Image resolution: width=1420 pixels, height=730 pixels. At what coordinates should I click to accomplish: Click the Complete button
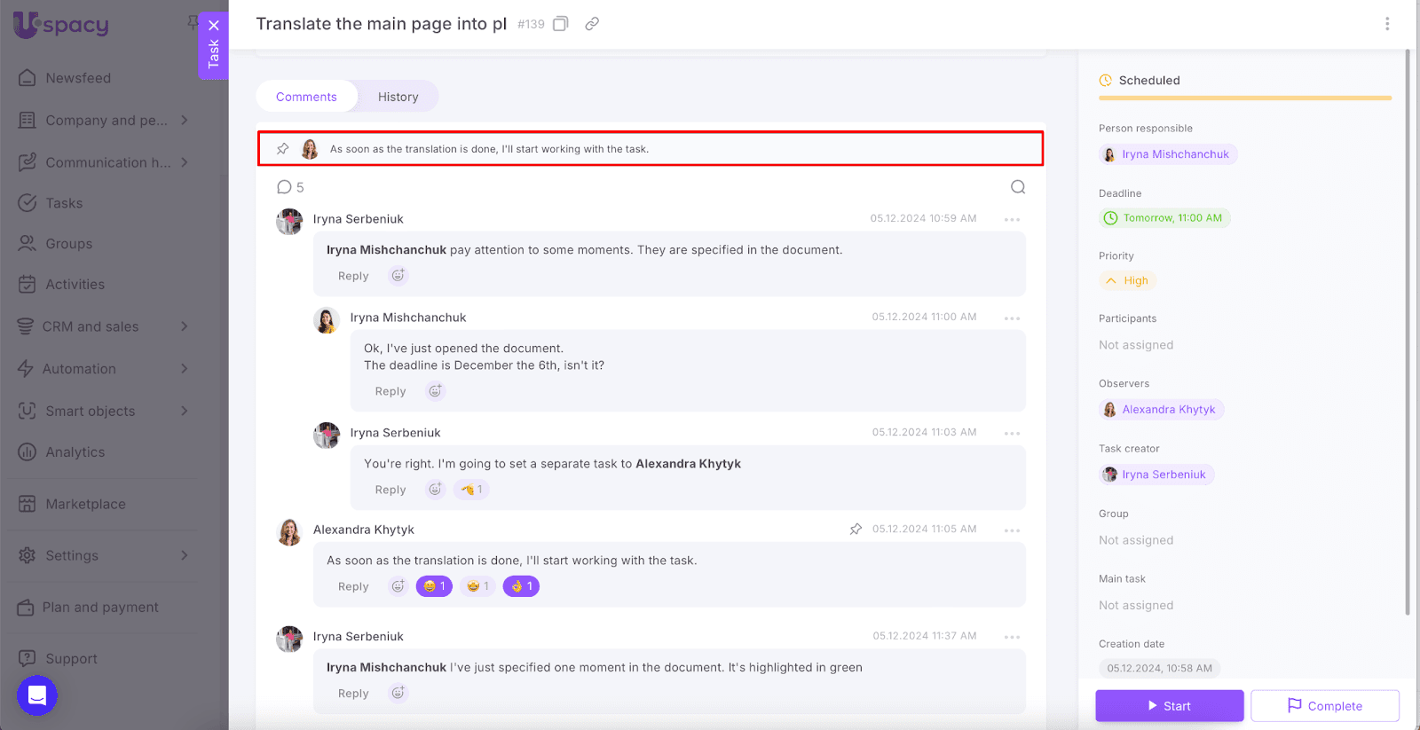click(x=1325, y=706)
